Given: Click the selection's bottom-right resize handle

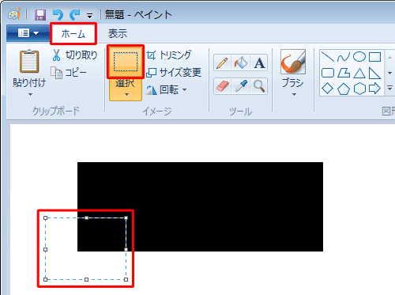Looking at the screenshot, I should (126, 279).
